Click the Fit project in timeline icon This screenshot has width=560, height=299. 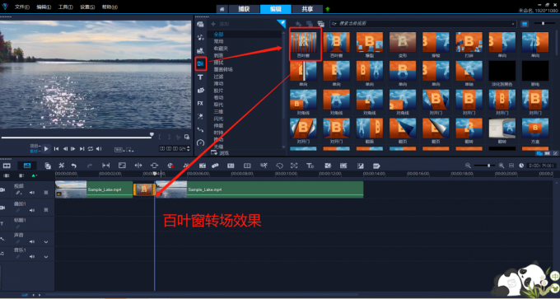511,166
